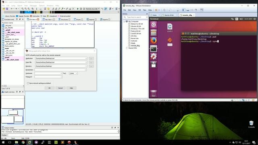Click the VMware pause VM icon
This screenshot has height=145, width=258.
click(156, 10)
